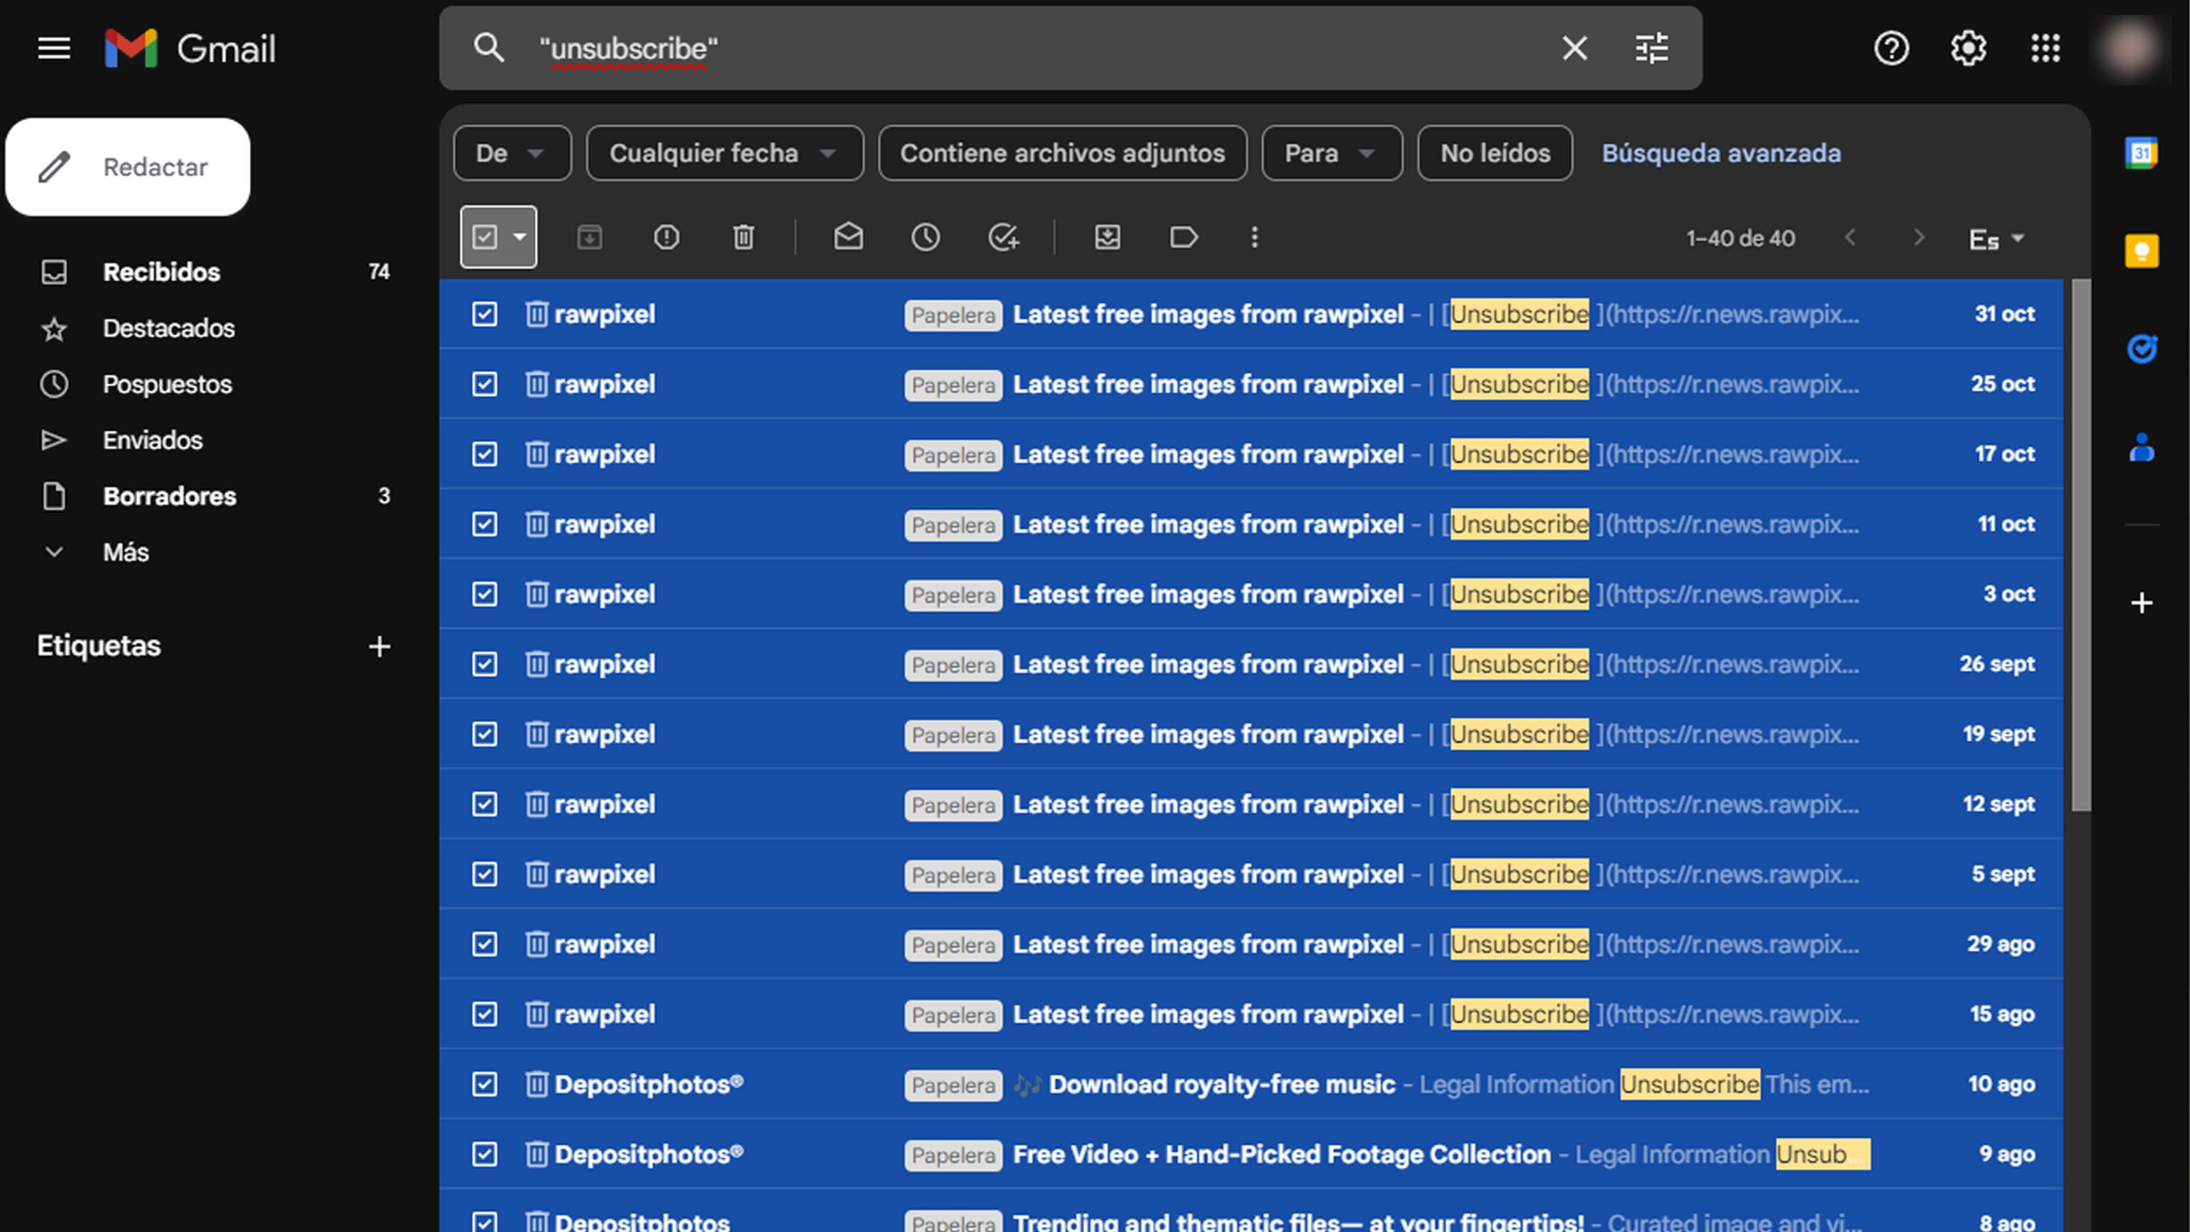This screenshot has width=2190, height=1232.
Task: Open the De filter dropdown
Action: [x=513, y=153]
